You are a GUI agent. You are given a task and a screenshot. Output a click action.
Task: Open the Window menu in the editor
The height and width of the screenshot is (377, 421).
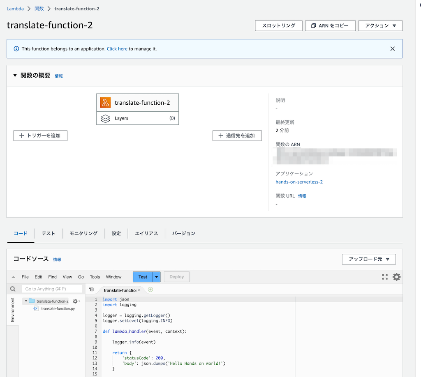click(x=113, y=277)
